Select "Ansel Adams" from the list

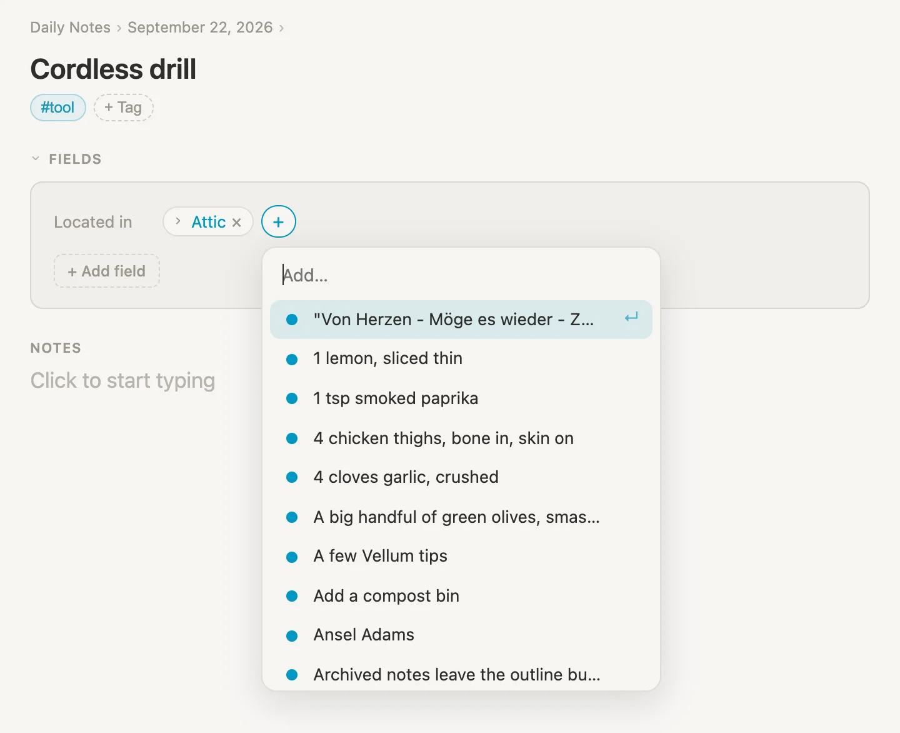tap(461, 635)
